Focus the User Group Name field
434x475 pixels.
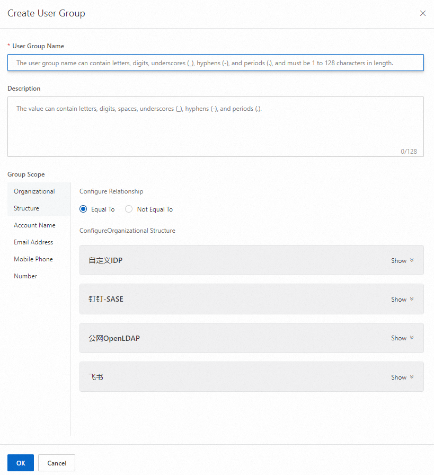[x=215, y=63]
